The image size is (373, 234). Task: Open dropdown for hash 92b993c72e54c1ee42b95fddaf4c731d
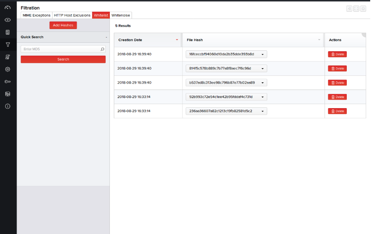click(263, 97)
